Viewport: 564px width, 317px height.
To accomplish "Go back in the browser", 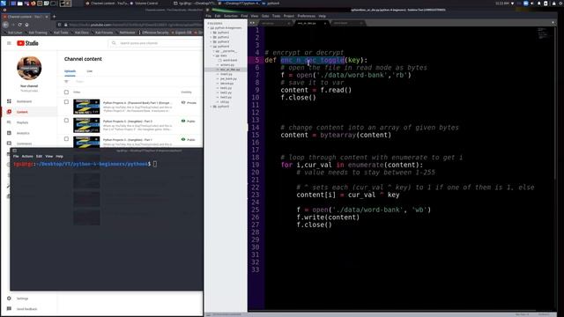I will (6, 25).
